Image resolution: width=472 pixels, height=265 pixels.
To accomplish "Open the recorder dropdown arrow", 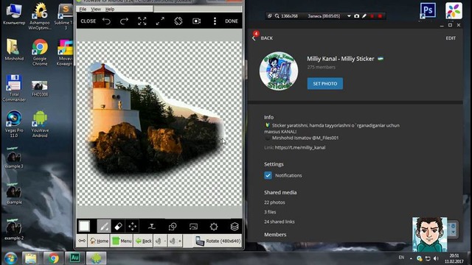I will click(x=349, y=16).
